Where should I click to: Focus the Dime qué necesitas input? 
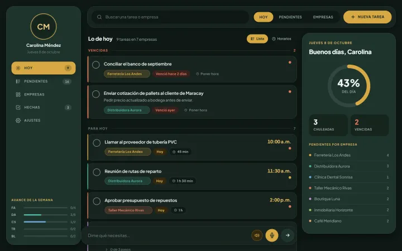click(x=168, y=235)
